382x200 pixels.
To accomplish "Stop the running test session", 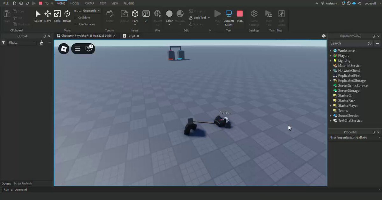I will pyautogui.click(x=240, y=16).
